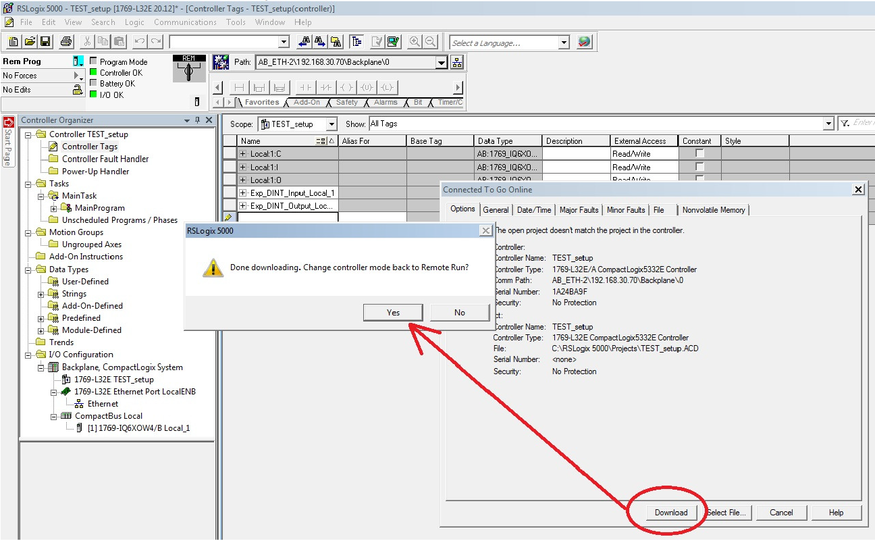Image resolution: width=875 pixels, height=541 pixels.
Task: Select Controller Tags in the organizer
Action: [x=90, y=147]
